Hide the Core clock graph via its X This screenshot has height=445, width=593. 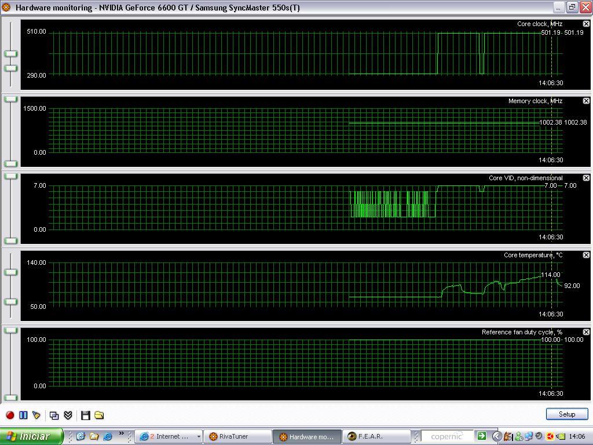[586, 24]
